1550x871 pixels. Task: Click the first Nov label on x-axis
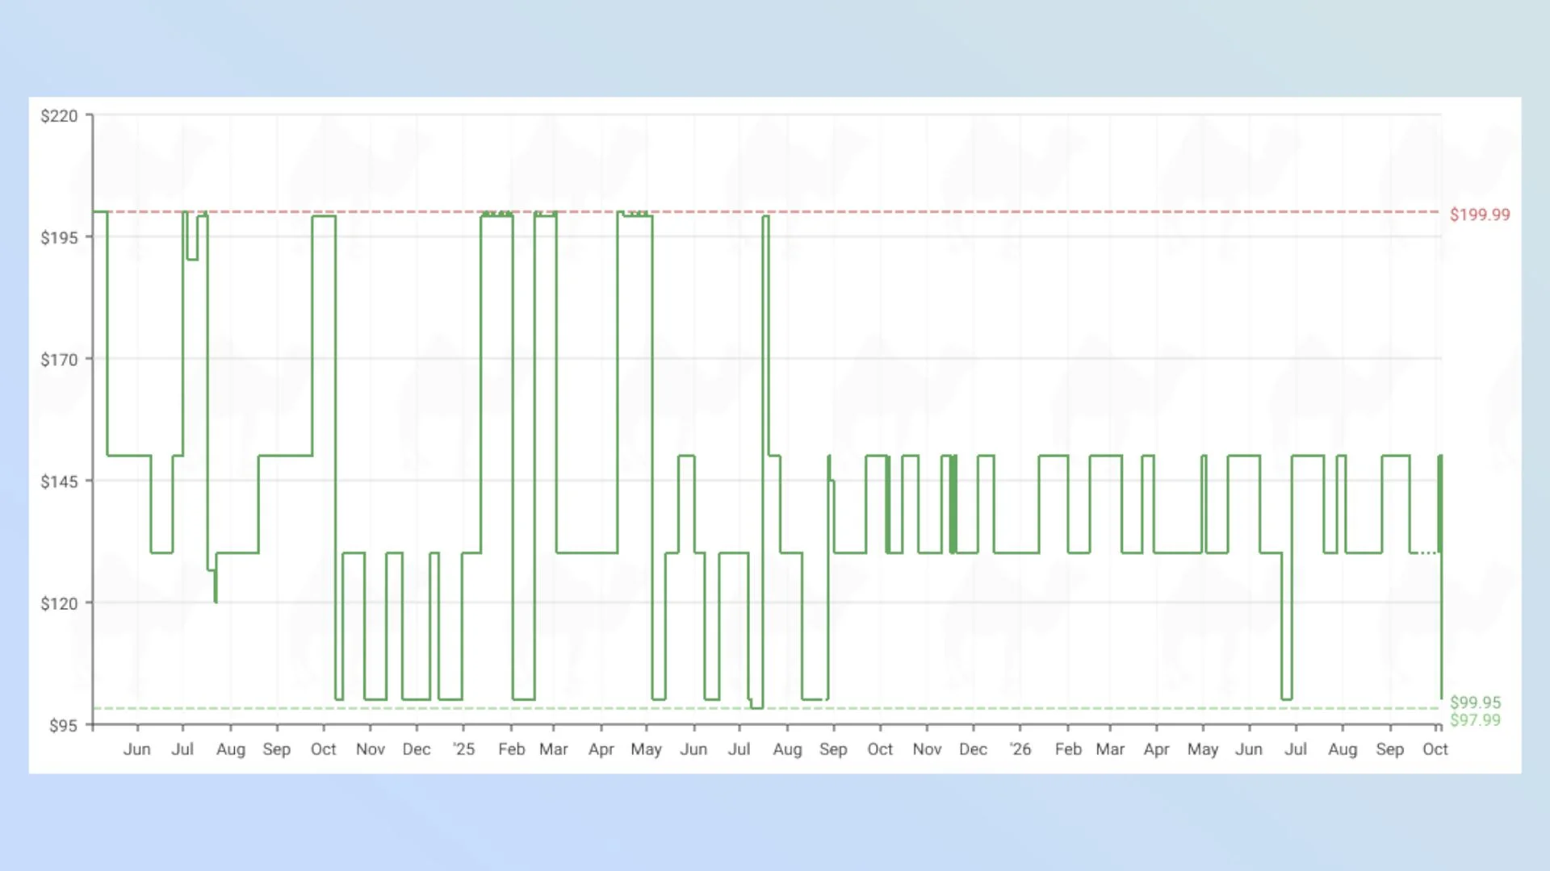[370, 749]
